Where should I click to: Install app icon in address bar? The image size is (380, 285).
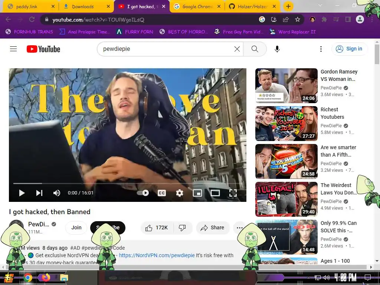pos(274,19)
